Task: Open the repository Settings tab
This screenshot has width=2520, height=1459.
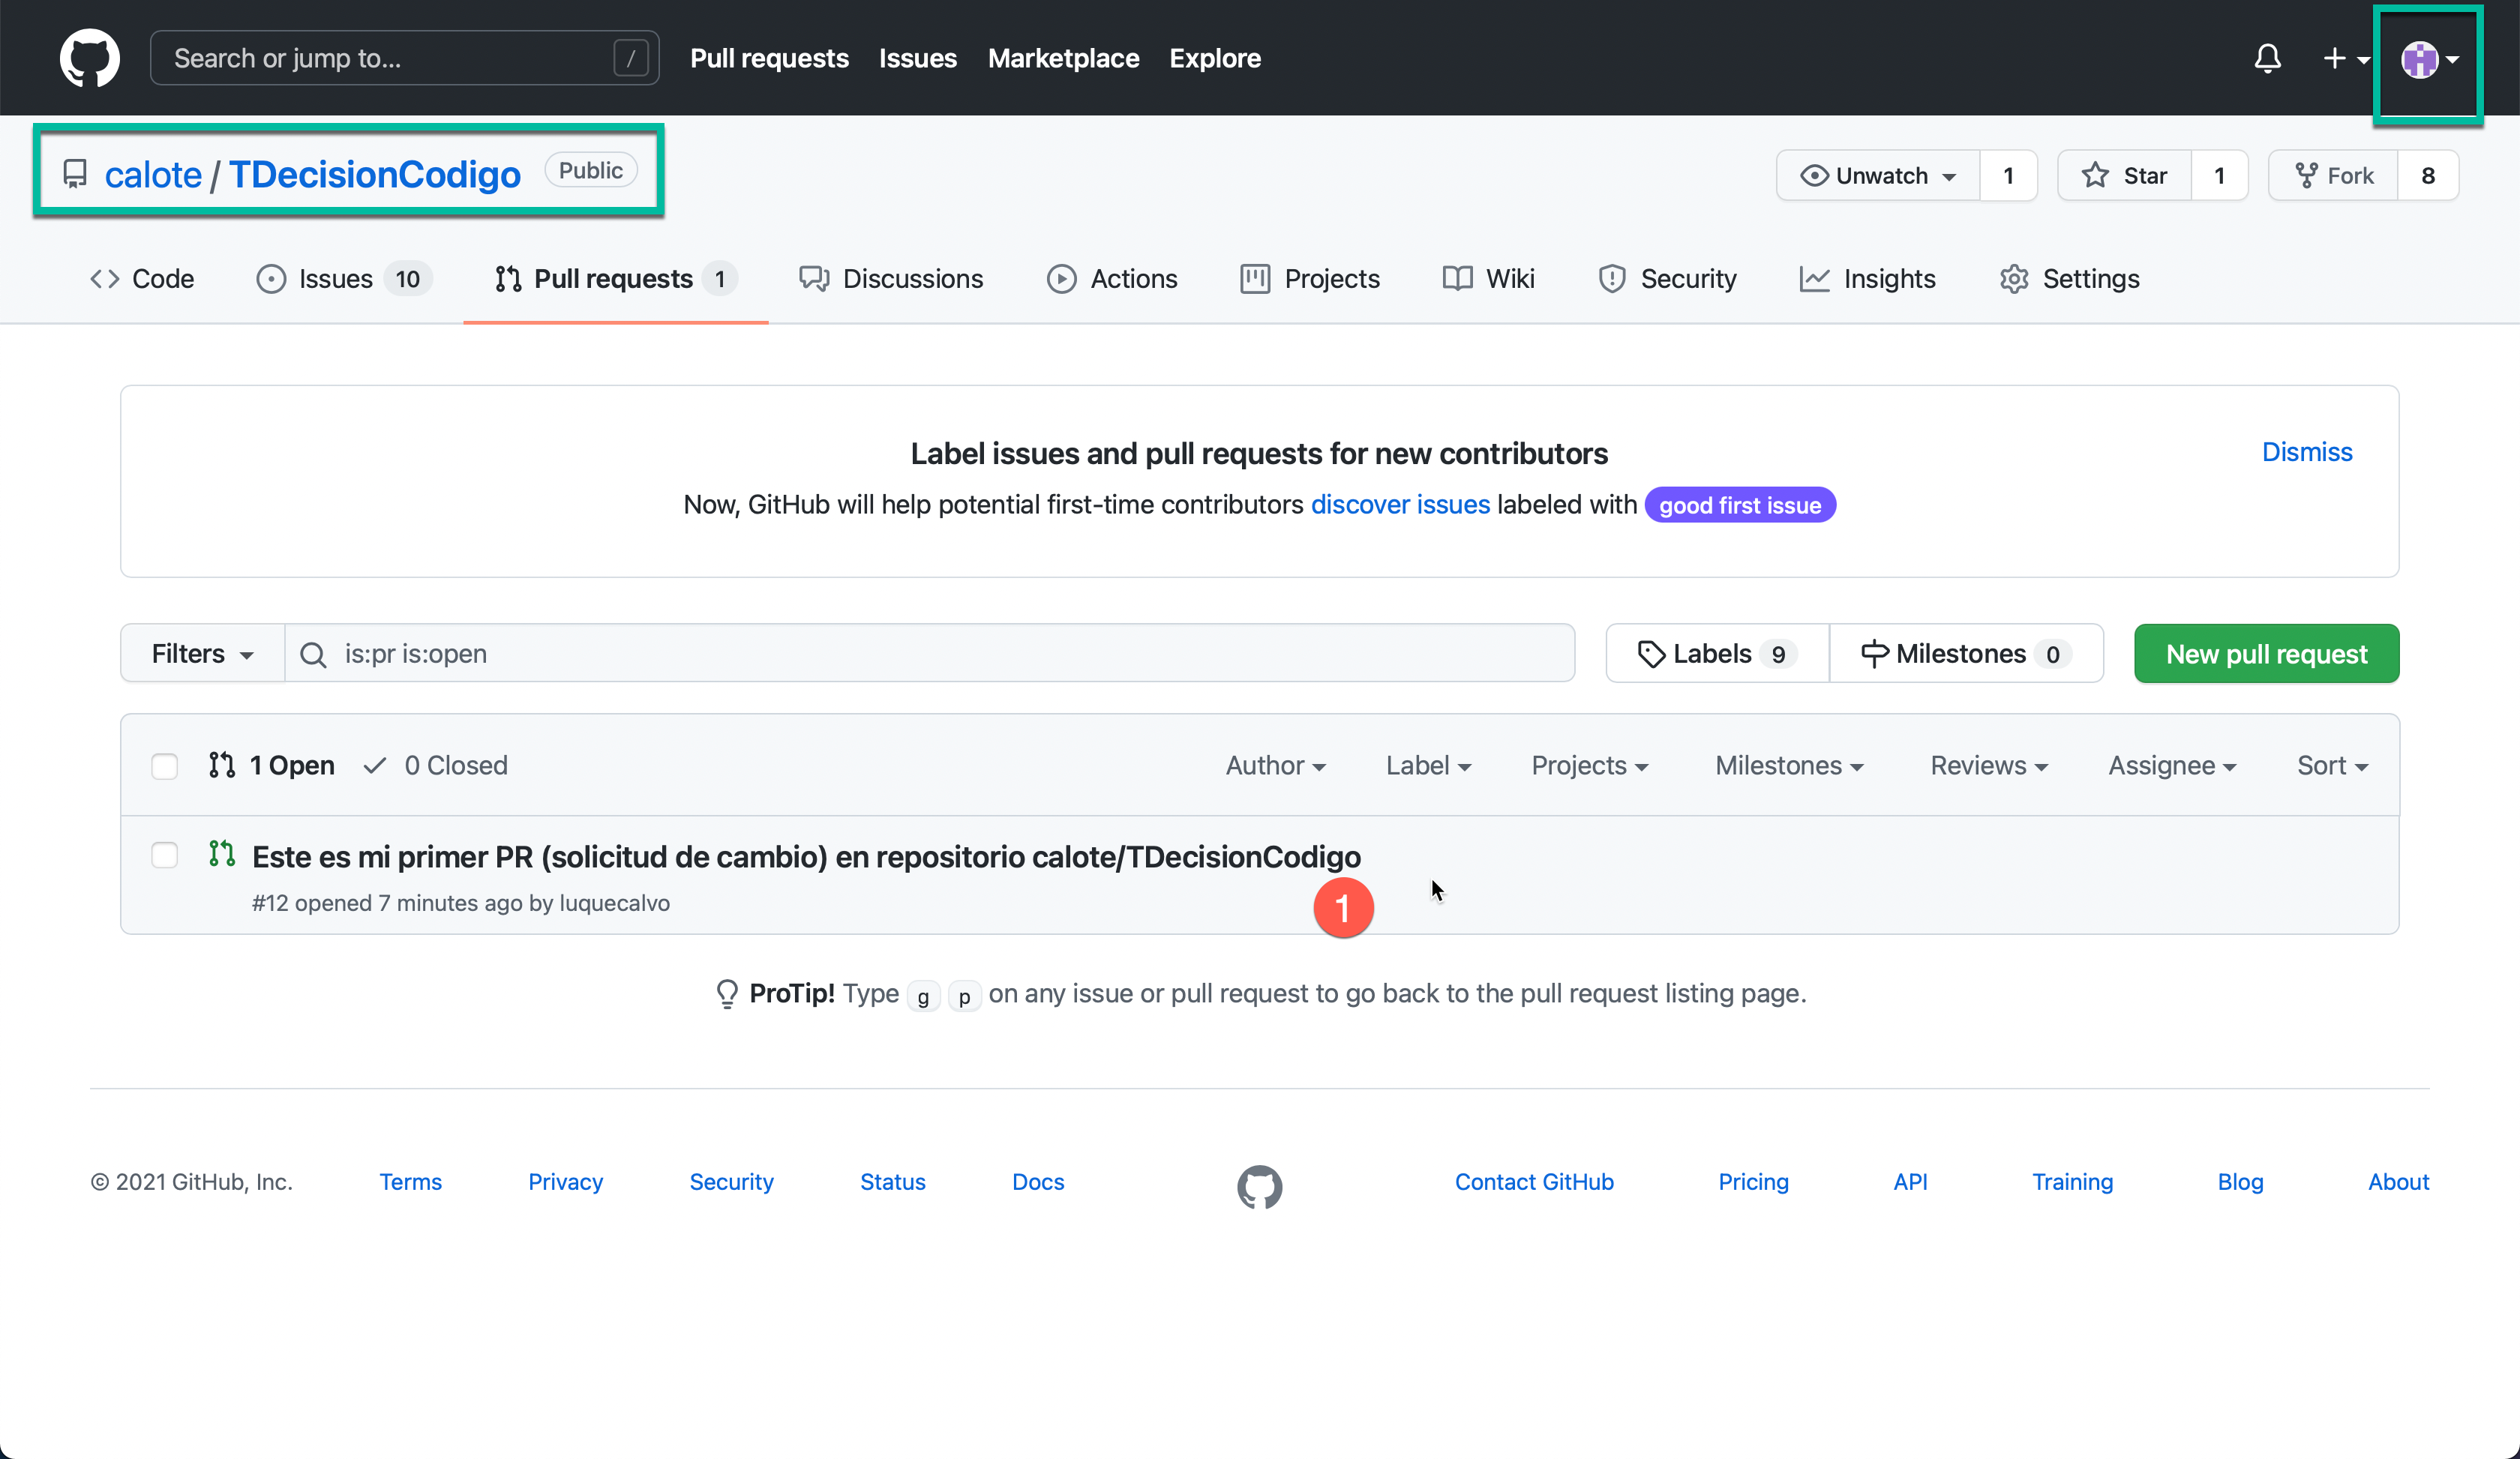Action: pyautogui.click(x=2069, y=279)
